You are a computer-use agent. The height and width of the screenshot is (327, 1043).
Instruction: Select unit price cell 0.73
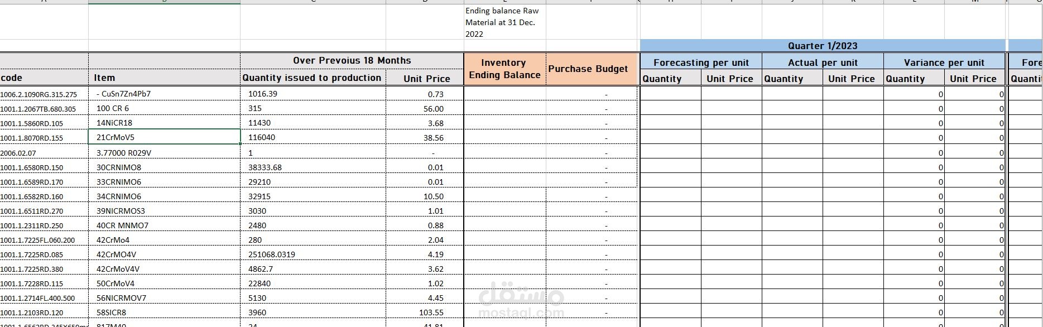pos(425,94)
